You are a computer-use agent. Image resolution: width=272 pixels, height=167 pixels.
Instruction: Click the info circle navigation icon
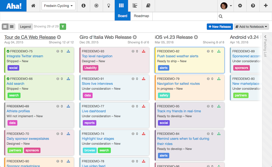[84, 6]
